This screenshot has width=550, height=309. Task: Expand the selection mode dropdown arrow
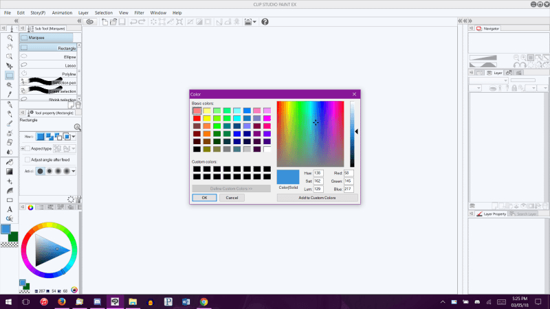point(74,137)
